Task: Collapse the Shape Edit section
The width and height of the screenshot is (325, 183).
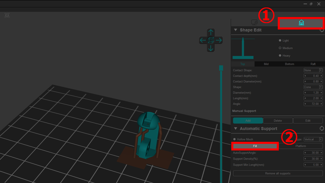Action: click(235, 30)
